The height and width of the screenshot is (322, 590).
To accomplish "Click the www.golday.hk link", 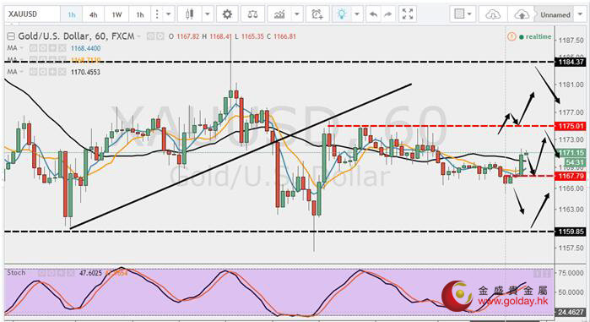I will click(512, 302).
